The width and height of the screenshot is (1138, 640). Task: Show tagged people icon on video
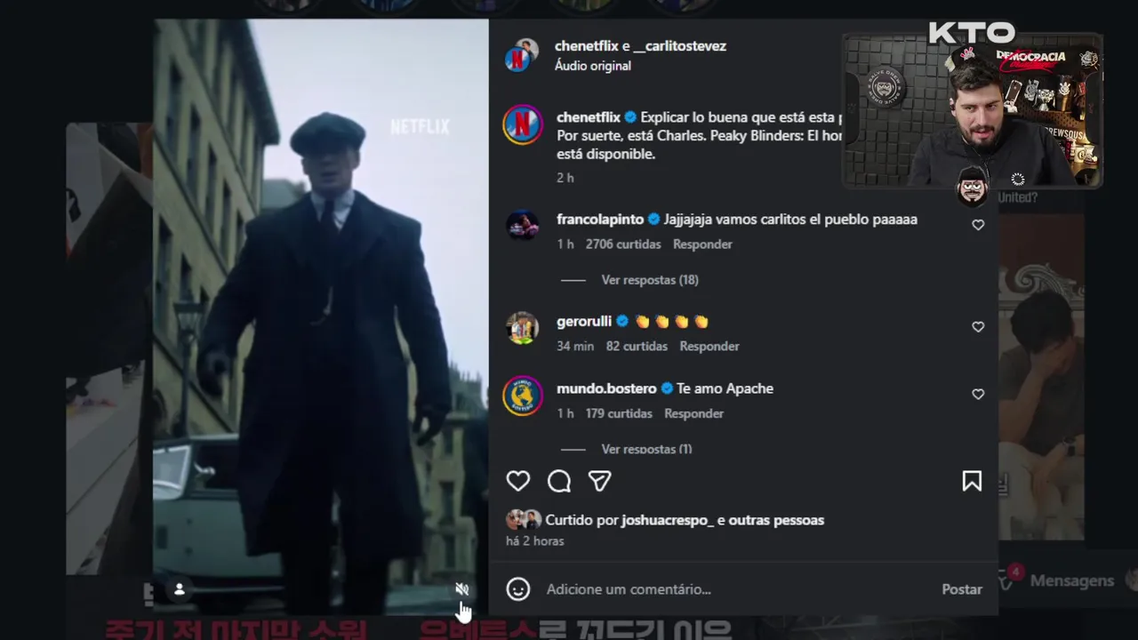click(179, 589)
